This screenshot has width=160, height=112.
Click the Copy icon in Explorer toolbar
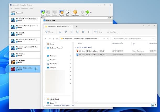(66, 32)
